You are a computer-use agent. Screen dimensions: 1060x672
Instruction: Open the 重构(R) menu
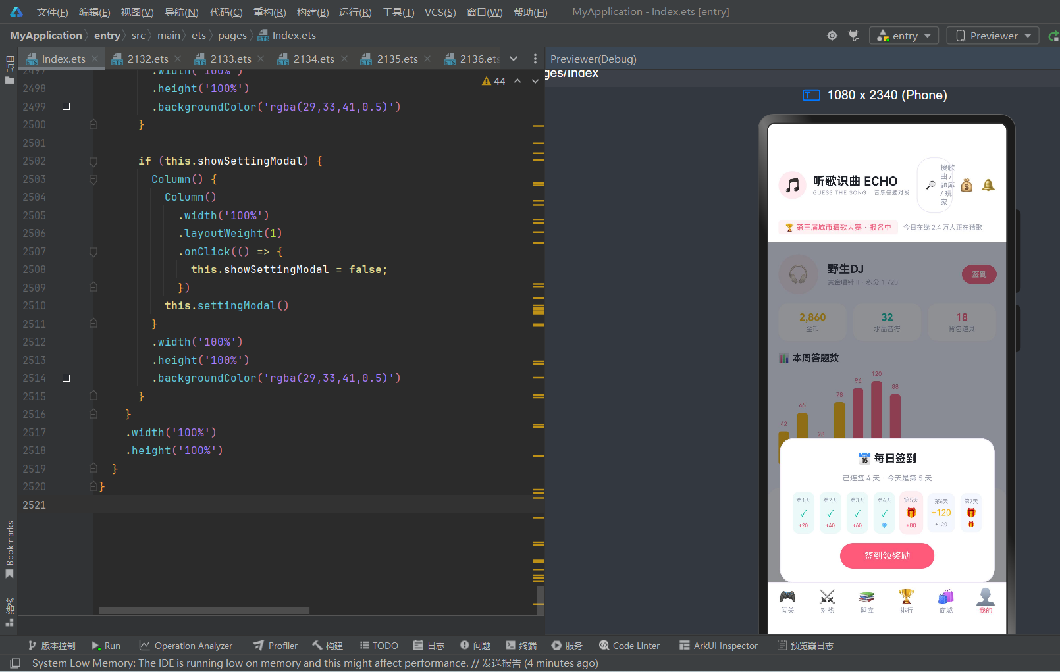(x=269, y=12)
